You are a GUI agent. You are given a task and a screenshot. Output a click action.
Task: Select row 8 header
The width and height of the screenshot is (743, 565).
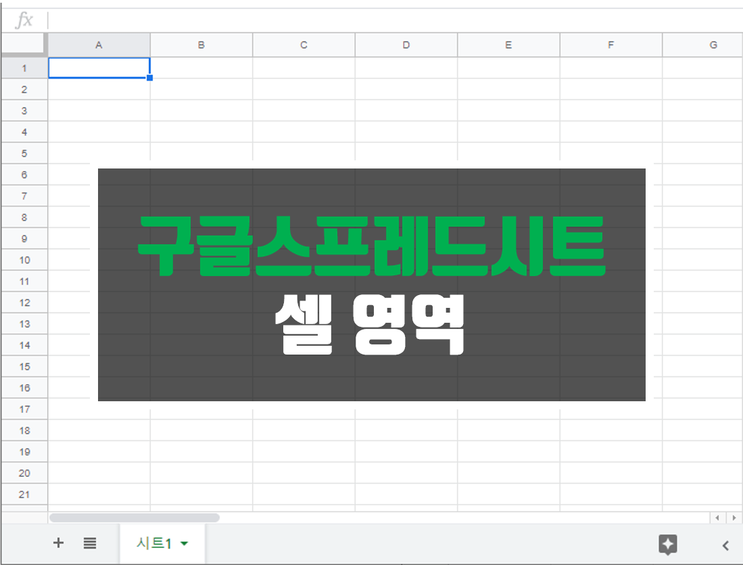click(24, 217)
